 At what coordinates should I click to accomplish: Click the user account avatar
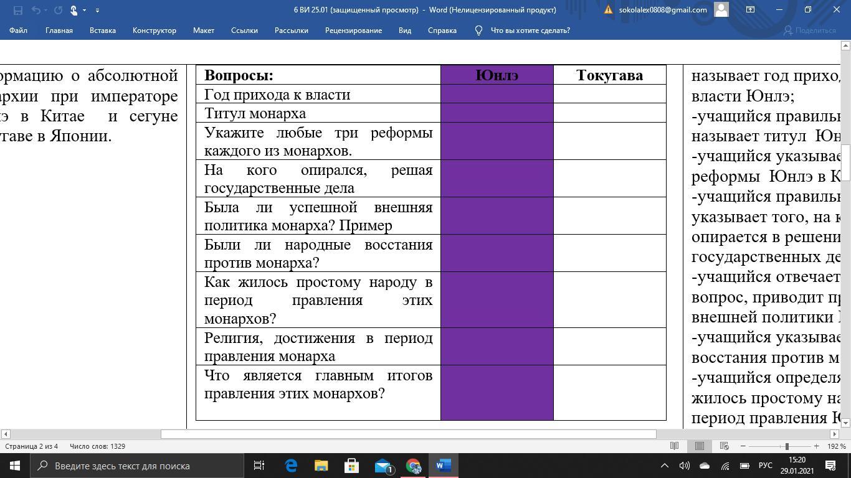721,9
